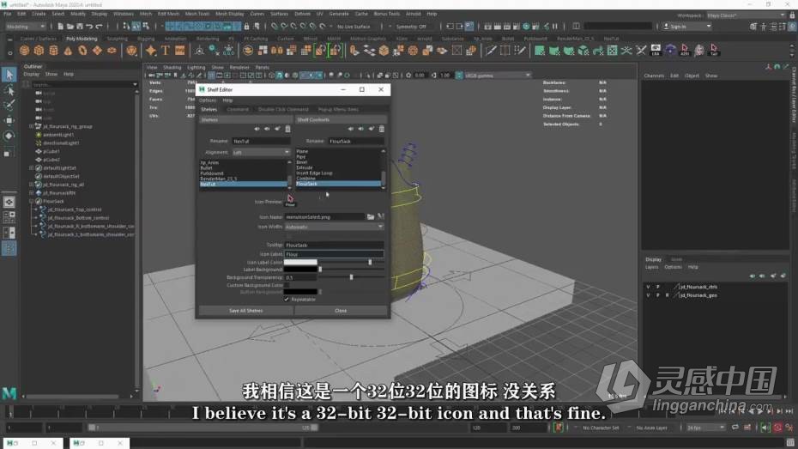Click the Close button in Shelf Editor
This screenshot has height=449, width=798.
pos(341,311)
